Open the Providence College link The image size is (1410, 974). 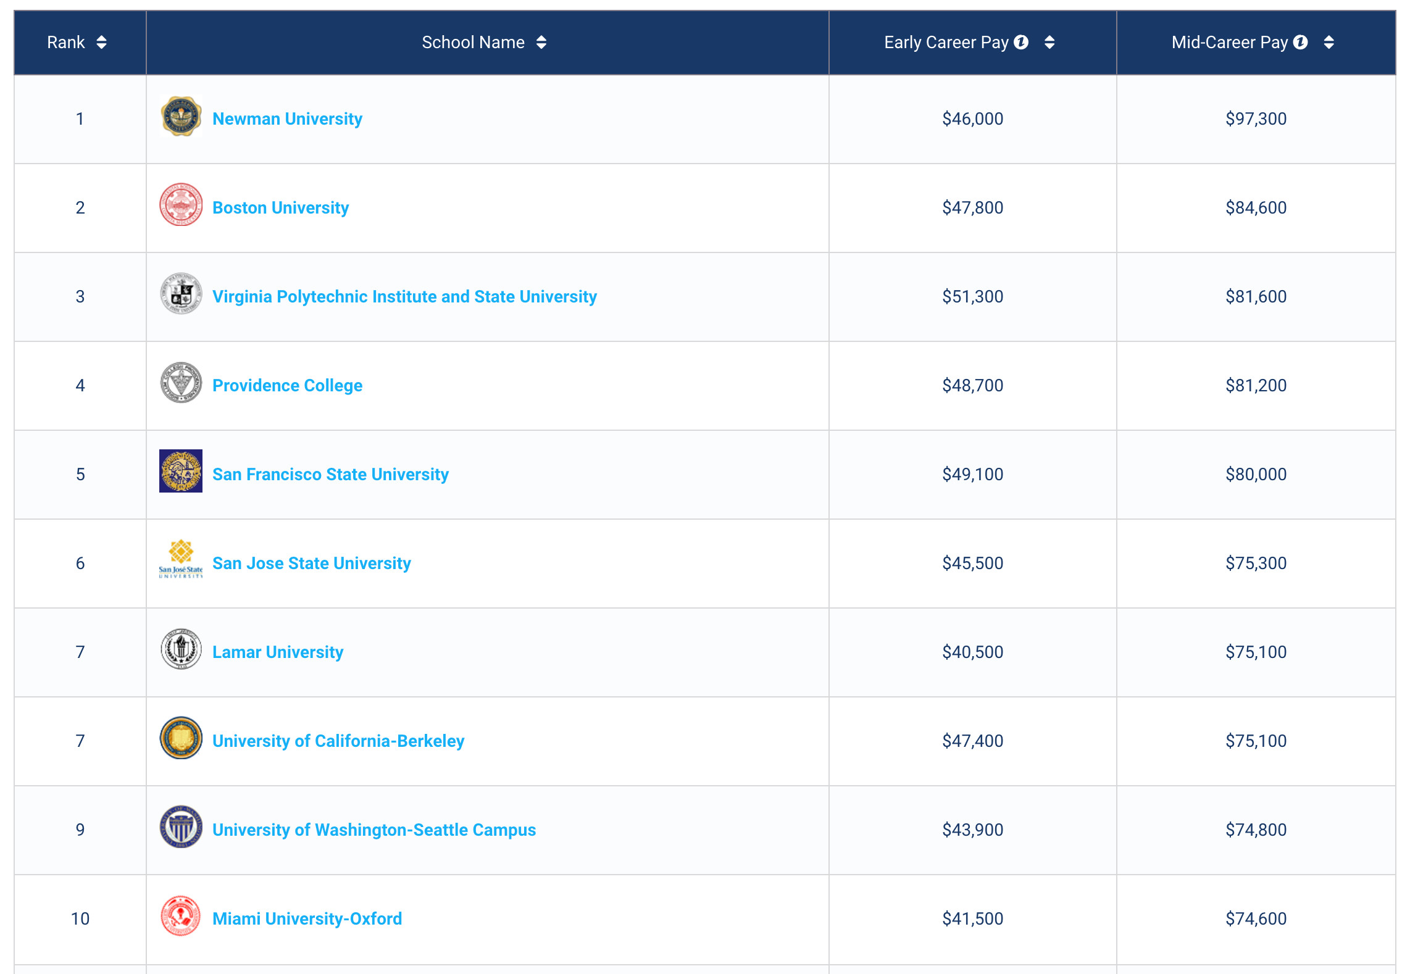point(287,386)
